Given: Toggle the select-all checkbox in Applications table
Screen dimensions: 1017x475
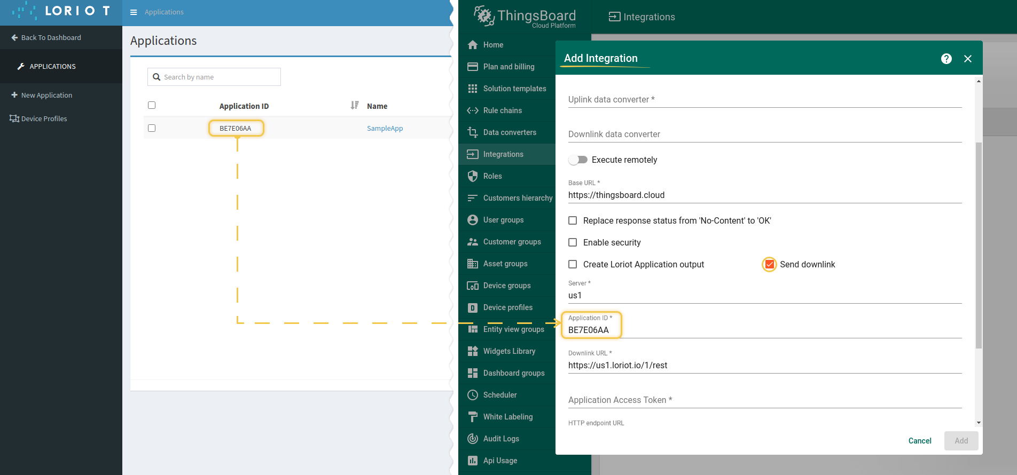Looking at the screenshot, I should pos(152,105).
